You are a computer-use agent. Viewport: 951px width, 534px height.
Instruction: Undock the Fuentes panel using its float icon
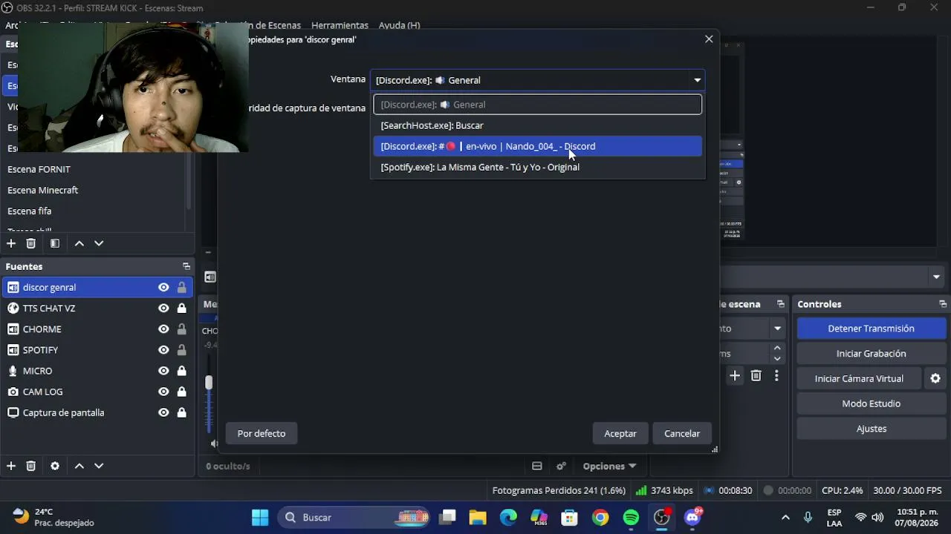pyautogui.click(x=186, y=266)
